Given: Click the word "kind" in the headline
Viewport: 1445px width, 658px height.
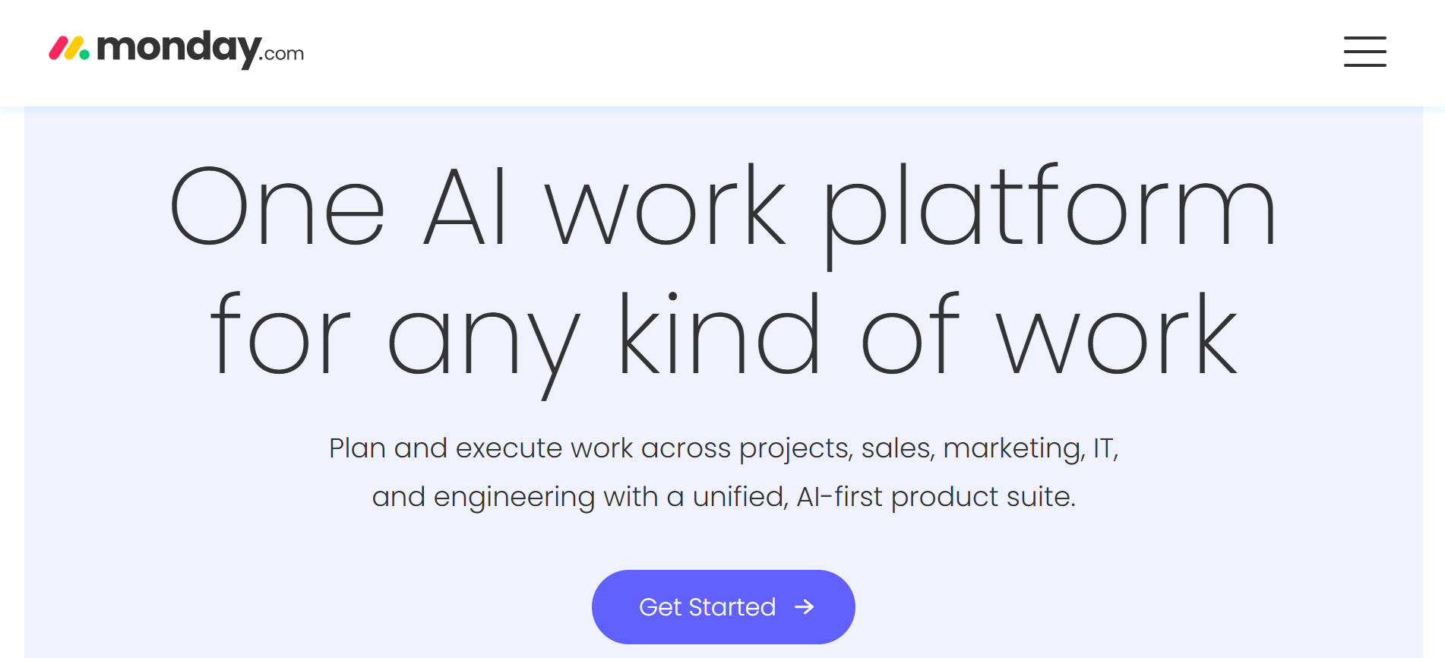Looking at the screenshot, I should 719,336.
